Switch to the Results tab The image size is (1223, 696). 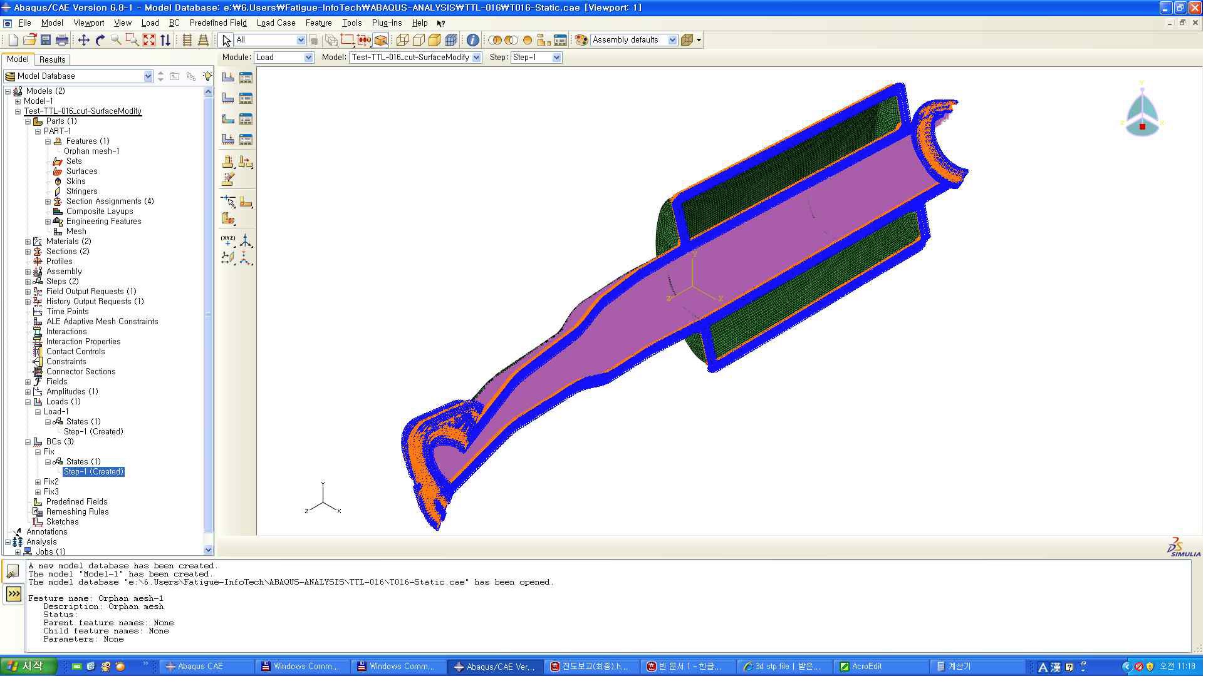(52, 59)
